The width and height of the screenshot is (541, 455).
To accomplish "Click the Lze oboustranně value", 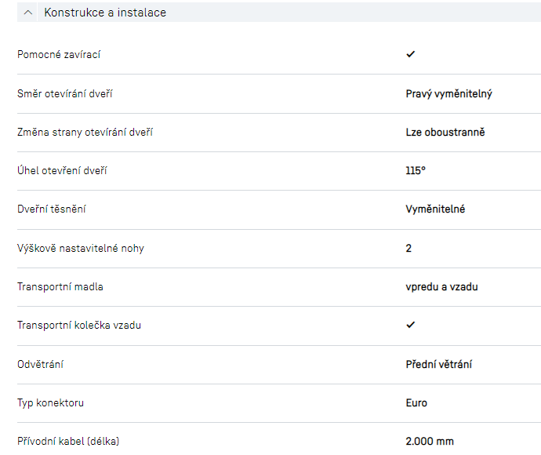I will [x=445, y=132].
